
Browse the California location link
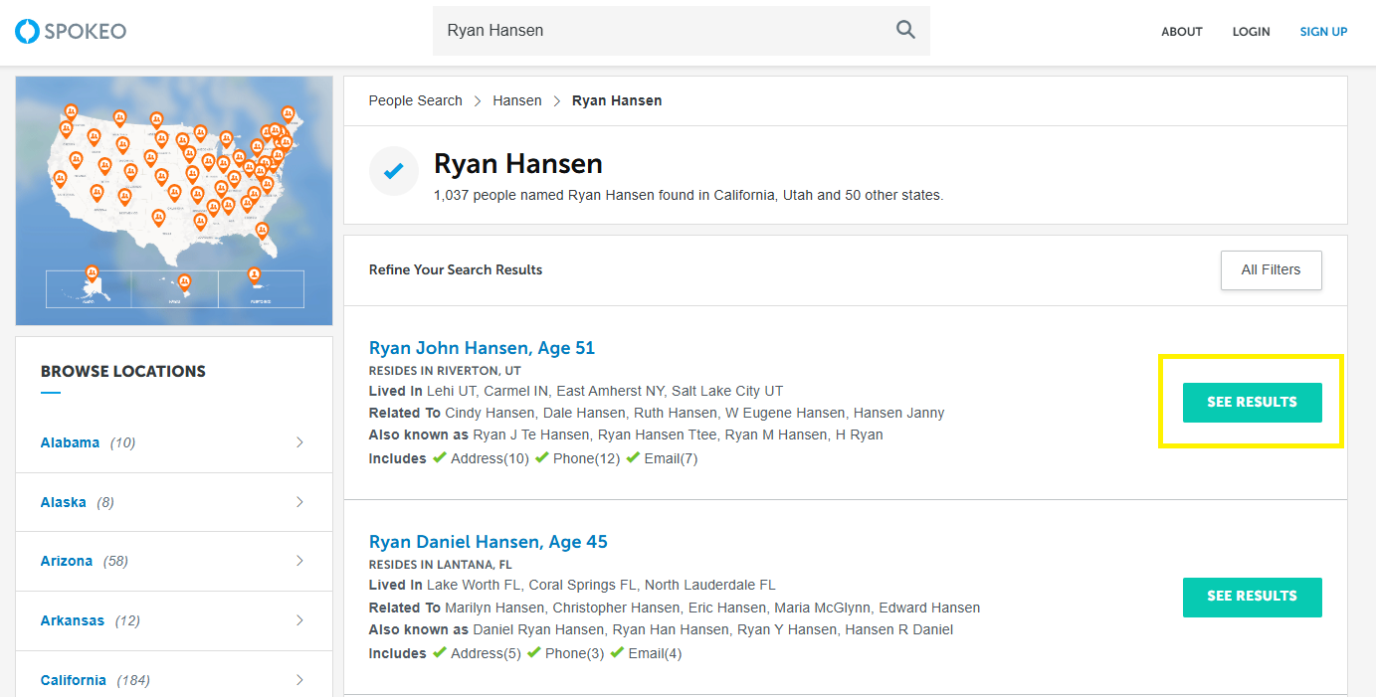73,680
